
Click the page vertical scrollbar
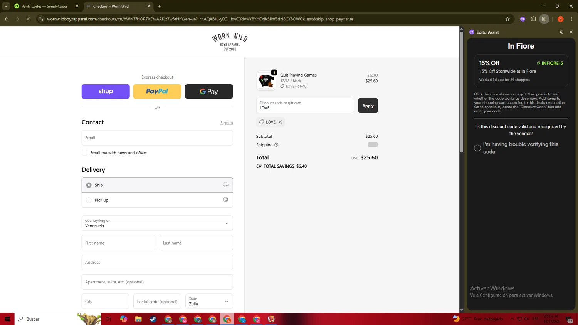coord(462,92)
